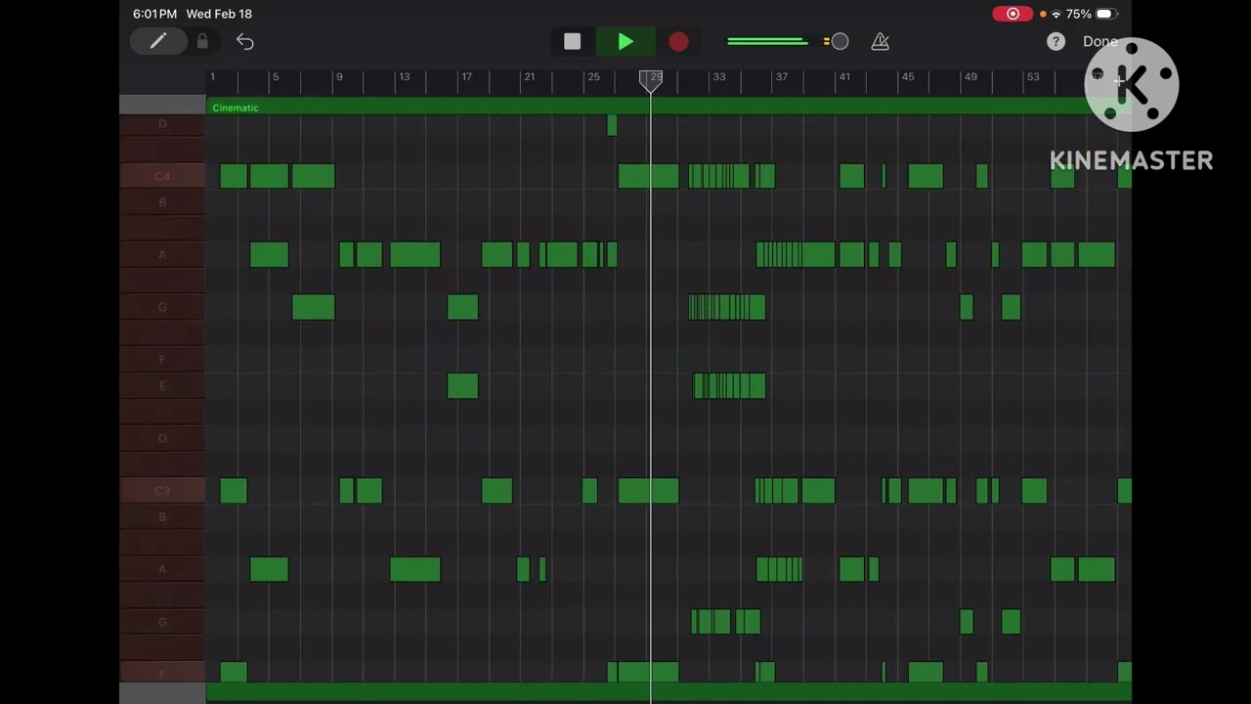Screen dimensions: 1251x704
Task: Tap the screen recording indicator in status bar
Action: [1013, 14]
